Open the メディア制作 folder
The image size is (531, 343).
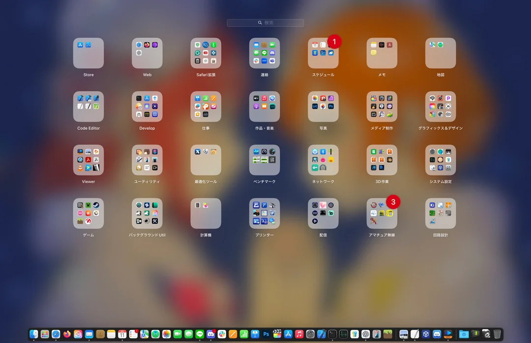coord(382,106)
